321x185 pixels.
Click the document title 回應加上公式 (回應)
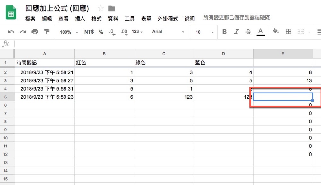click(x=57, y=8)
